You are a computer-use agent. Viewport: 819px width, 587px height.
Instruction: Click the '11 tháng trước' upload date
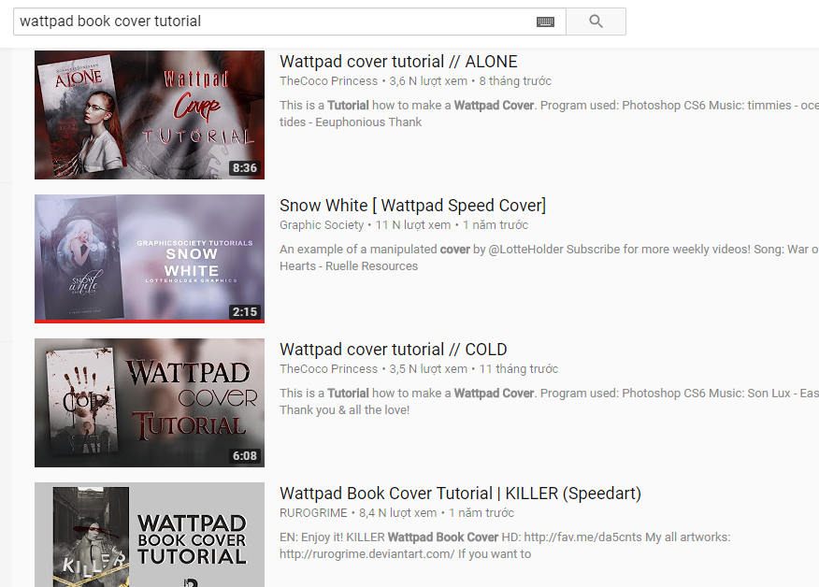(x=519, y=368)
